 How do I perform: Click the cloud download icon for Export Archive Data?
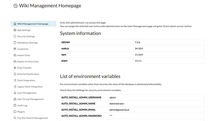pos(15,61)
